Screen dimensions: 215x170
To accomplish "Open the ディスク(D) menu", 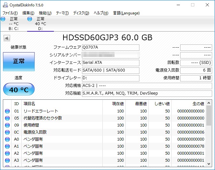I will tap(81, 13).
